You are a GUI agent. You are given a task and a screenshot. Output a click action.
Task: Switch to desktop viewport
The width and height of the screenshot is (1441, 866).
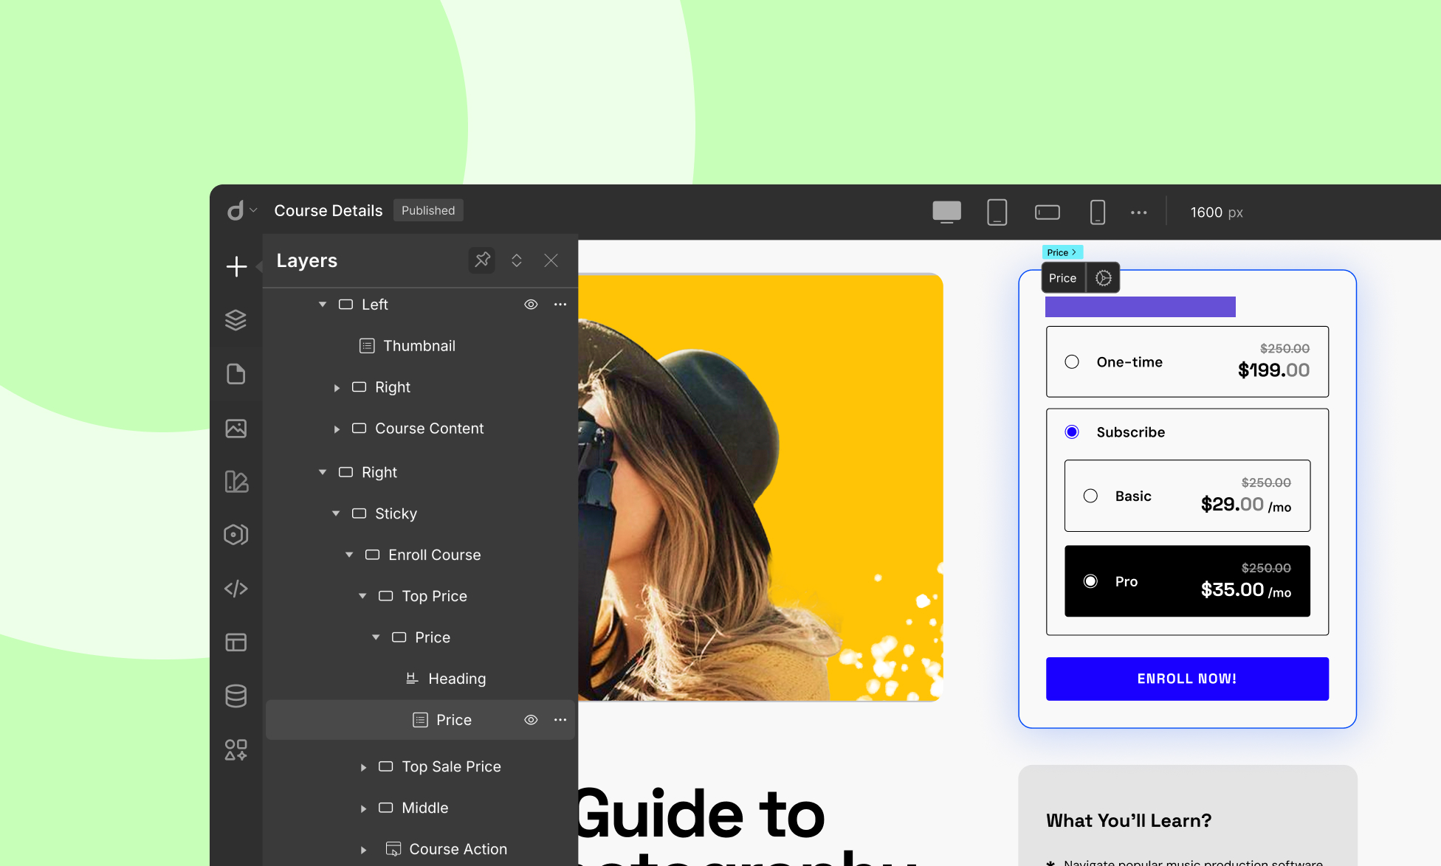[x=946, y=212]
